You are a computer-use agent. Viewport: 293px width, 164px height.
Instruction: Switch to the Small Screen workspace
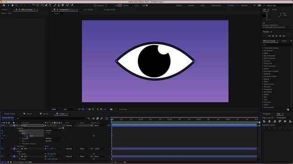pos(216,5)
